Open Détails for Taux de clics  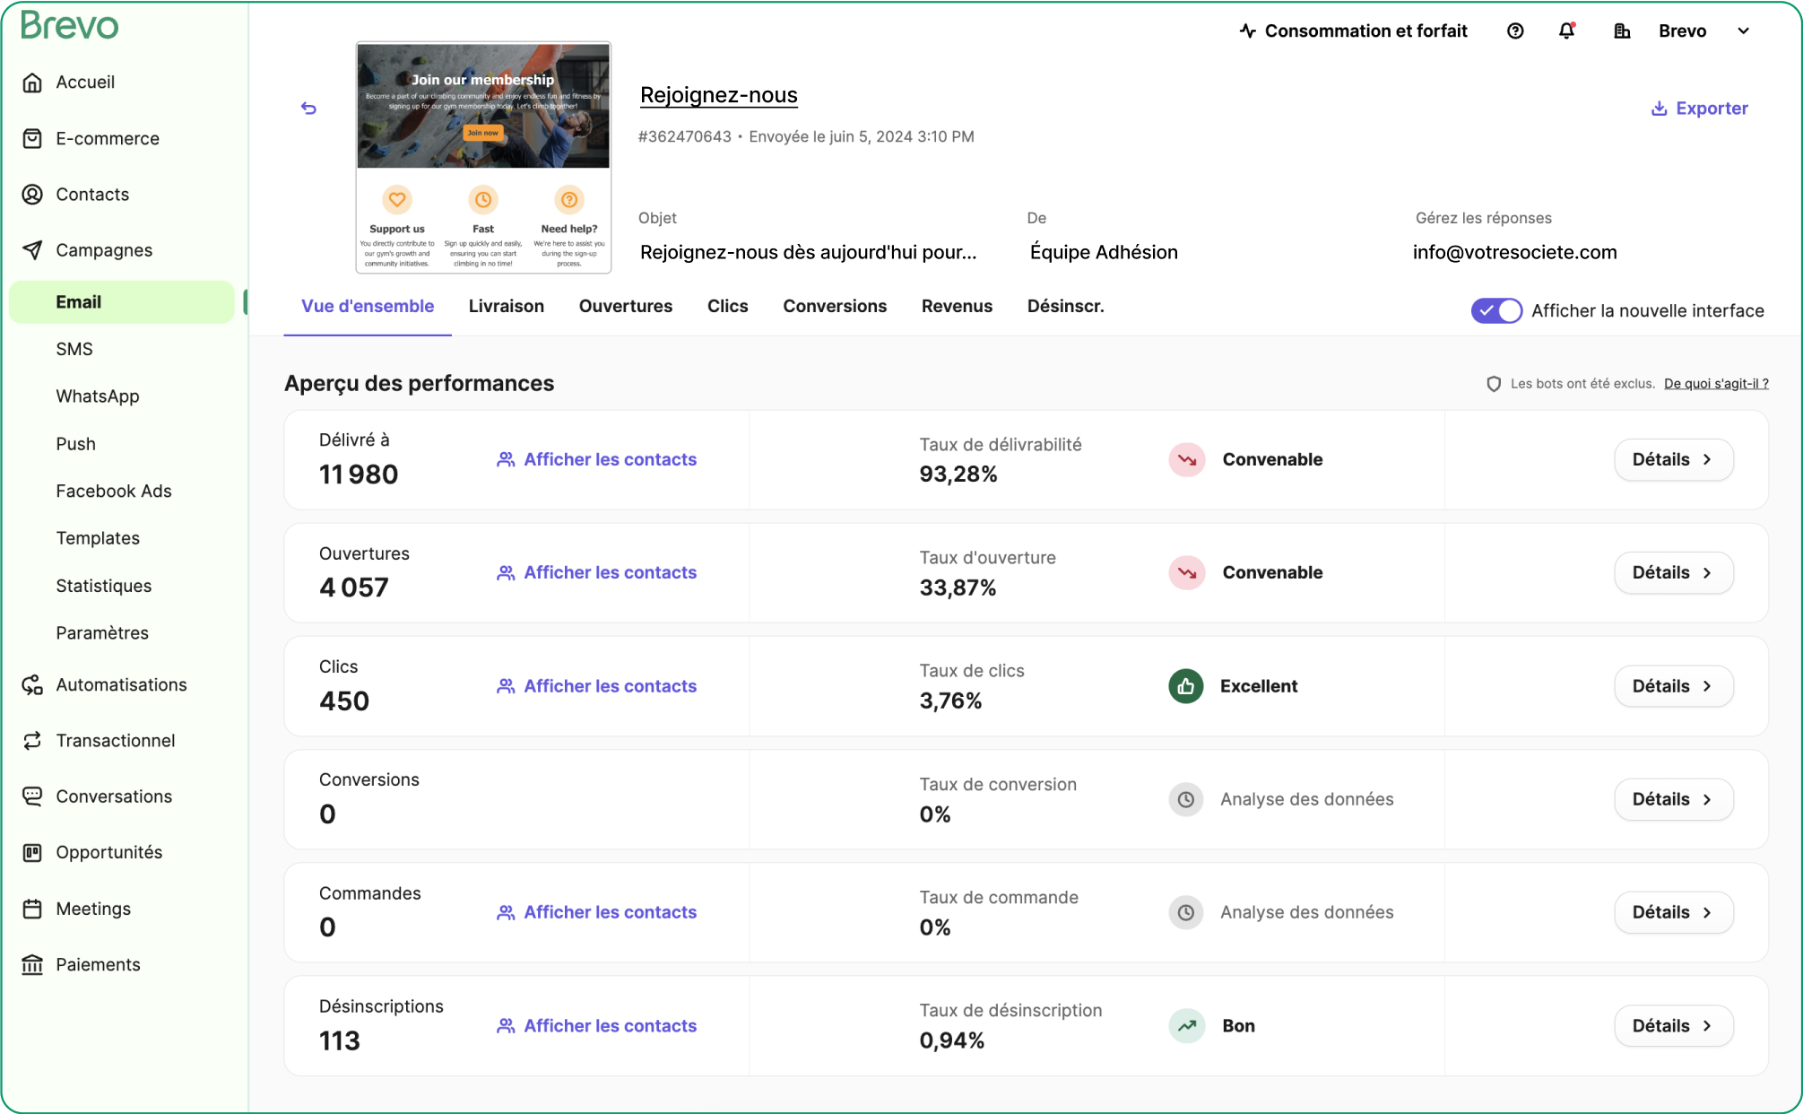(x=1673, y=686)
